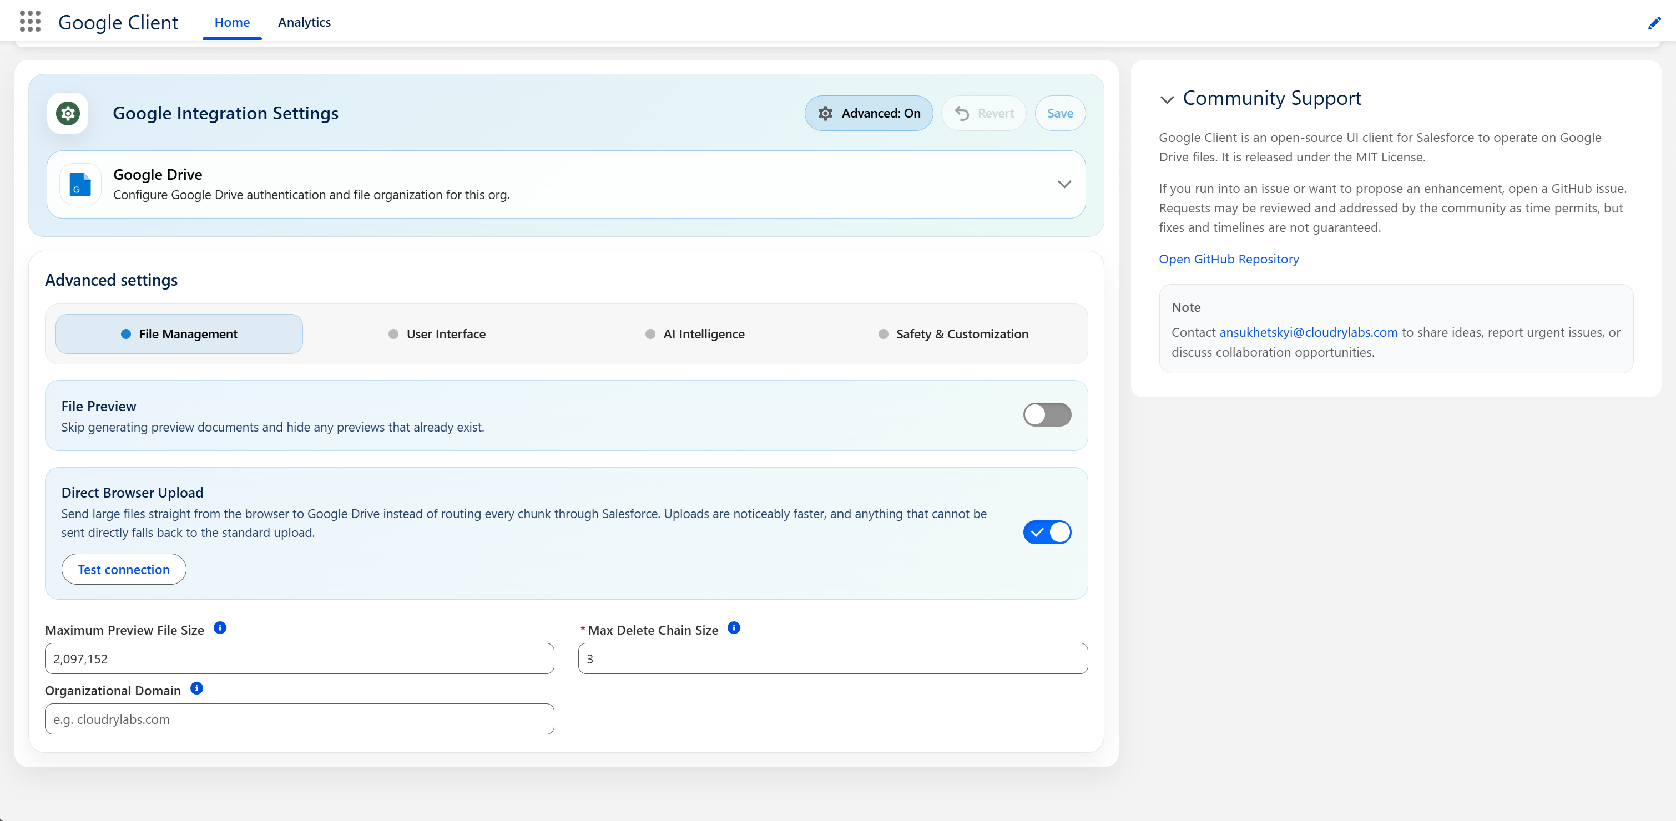Click the File Preview title
The height and width of the screenshot is (821, 1676).
pos(99,406)
